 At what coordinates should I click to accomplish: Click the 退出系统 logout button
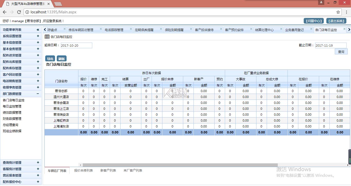pyautogui.click(x=336, y=21)
